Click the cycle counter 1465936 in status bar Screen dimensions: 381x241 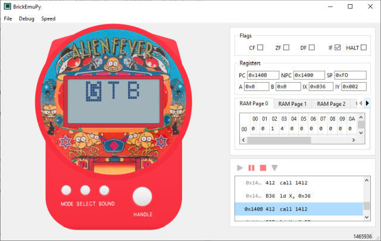tap(363, 236)
